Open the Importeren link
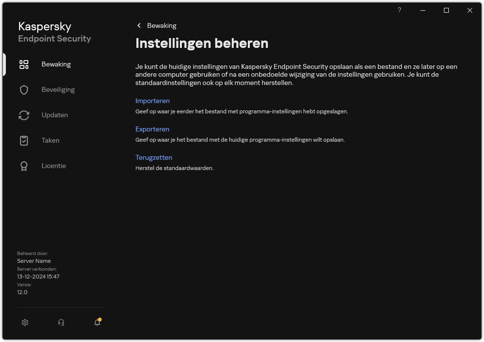The image size is (484, 342). [x=153, y=101]
